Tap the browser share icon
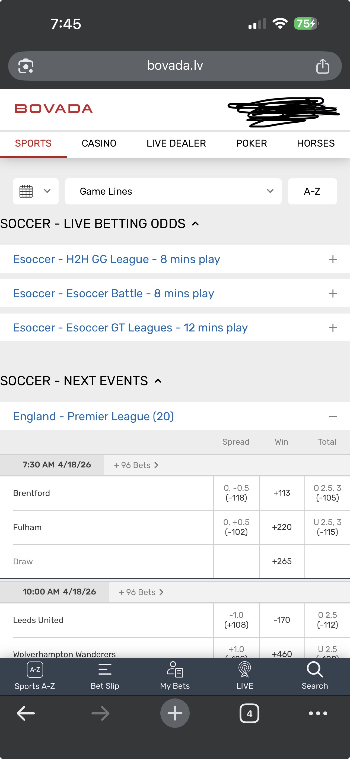Viewport: 350px width, 759px height. (x=323, y=66)
